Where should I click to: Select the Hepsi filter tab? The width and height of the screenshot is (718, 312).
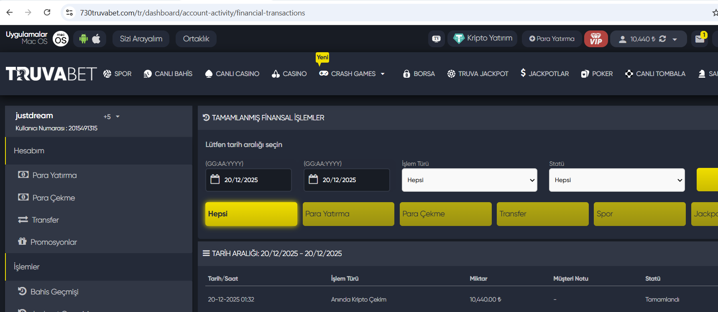click(251, 214)
